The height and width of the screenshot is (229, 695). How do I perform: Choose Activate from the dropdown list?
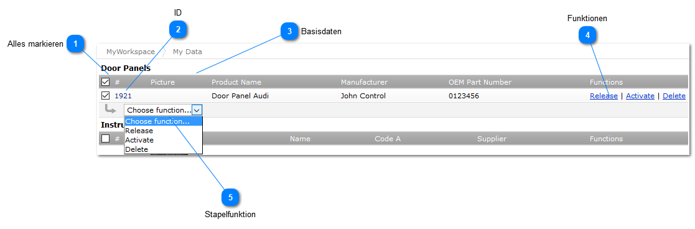click(x=139, y=140)
